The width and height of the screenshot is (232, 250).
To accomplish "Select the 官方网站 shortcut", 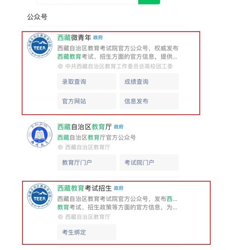I will click(87, 101).
